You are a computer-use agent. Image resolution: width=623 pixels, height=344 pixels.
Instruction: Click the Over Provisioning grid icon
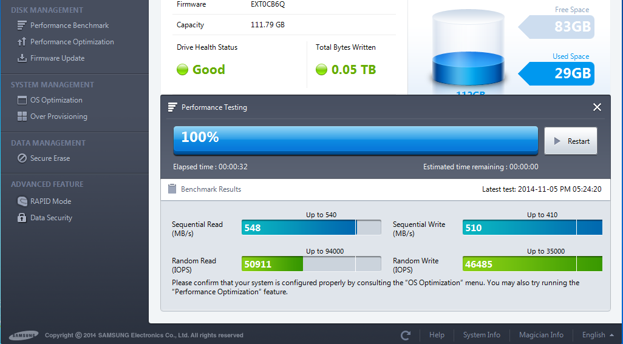click(22, 116)
